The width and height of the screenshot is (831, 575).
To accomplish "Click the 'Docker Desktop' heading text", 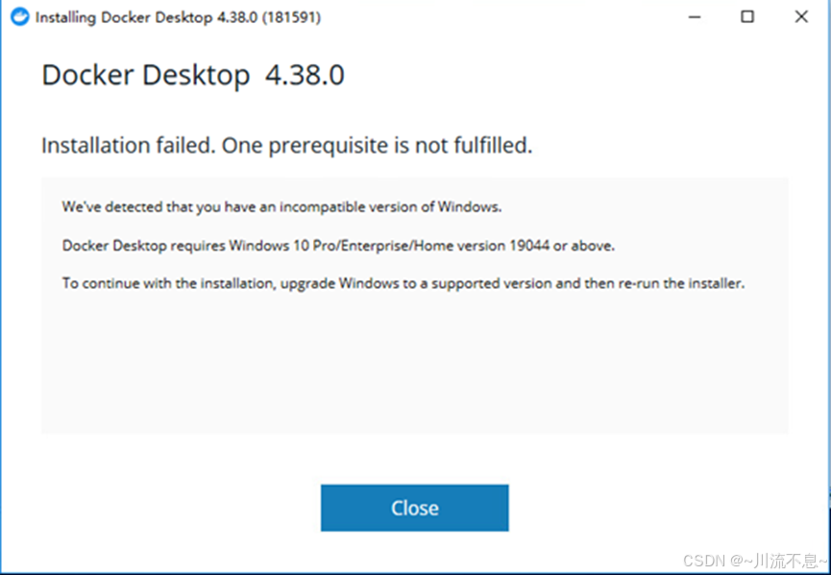I will coord(146,75).
